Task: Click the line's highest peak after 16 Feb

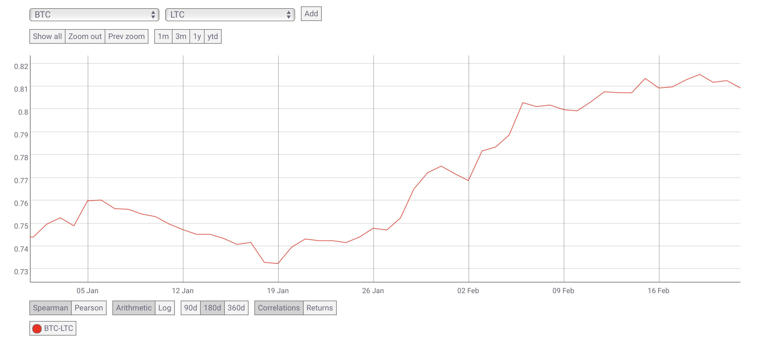Action: coord(699,74)
